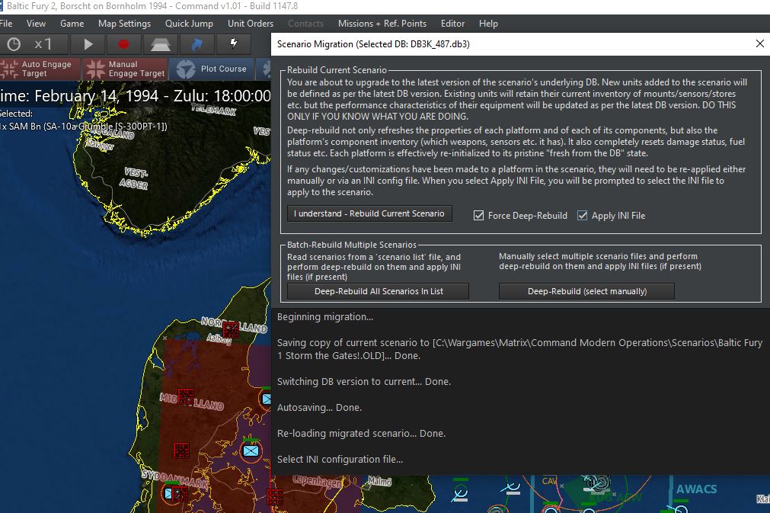Select Auto Engage Target
Viewport: 770px width, 513px height.
(x=40, y=69)
